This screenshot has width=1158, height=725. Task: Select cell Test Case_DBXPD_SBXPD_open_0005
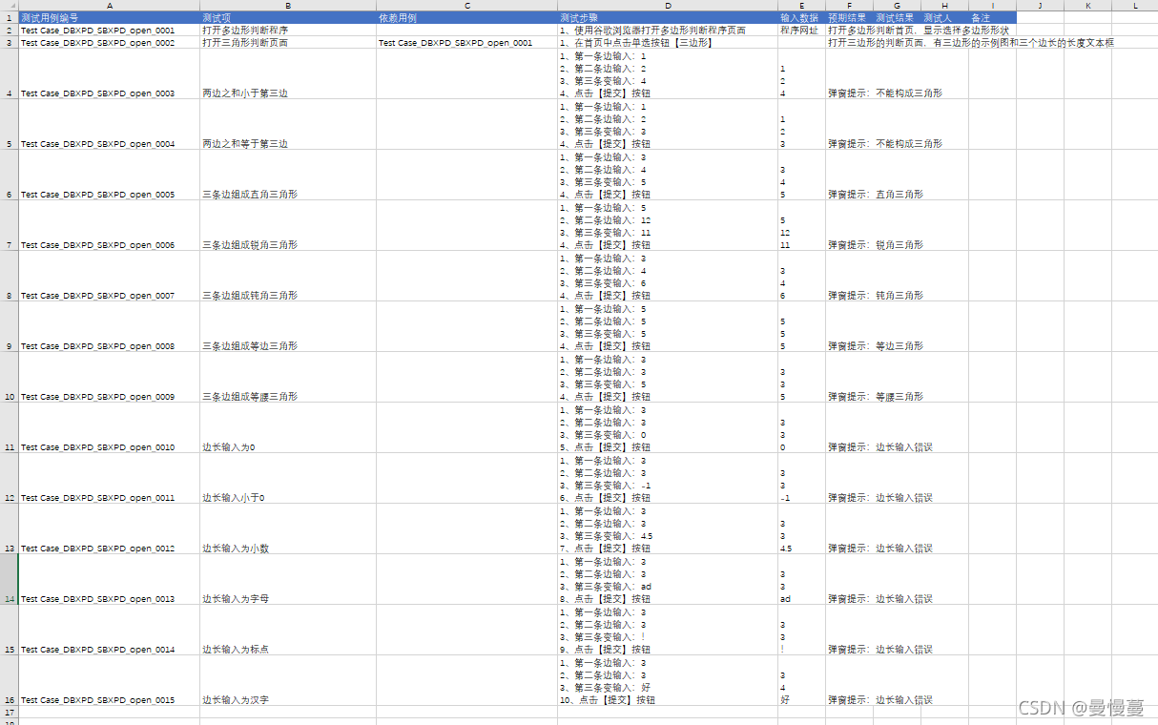(110, 175)
